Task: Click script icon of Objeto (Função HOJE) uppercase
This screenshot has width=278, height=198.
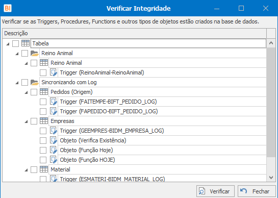Action: pos(54,160)
